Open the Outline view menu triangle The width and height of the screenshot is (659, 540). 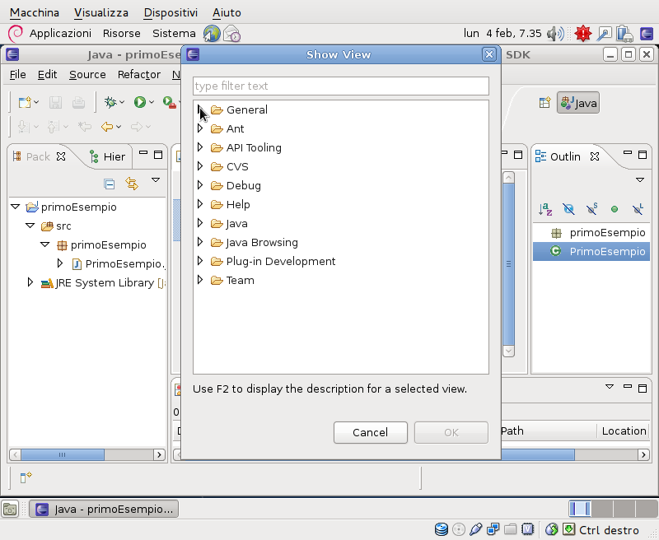tap(640, 179)
